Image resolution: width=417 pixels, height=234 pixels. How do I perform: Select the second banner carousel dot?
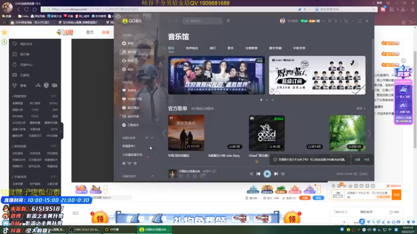pyautogui.click(x=267, y=100)
